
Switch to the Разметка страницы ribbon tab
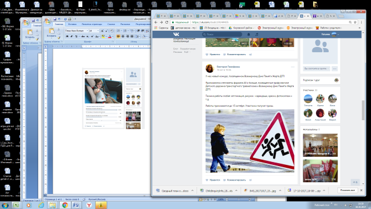[92, 24]
